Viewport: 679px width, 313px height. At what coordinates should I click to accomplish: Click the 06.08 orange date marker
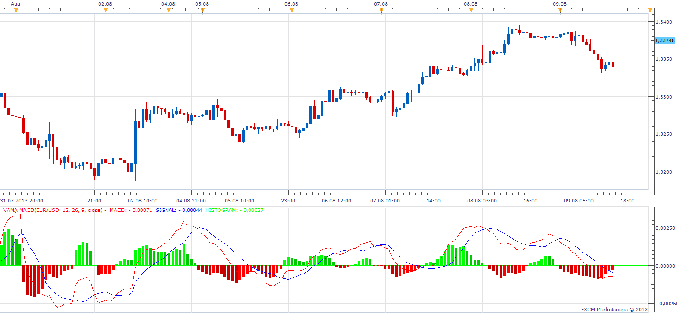tap(292, 11)
